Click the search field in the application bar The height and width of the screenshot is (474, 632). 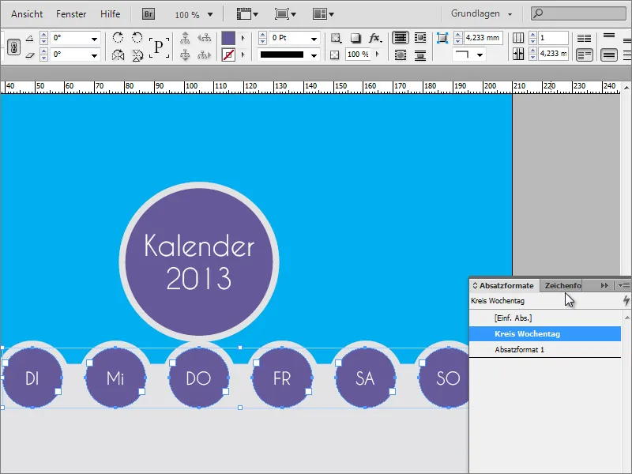578,13
